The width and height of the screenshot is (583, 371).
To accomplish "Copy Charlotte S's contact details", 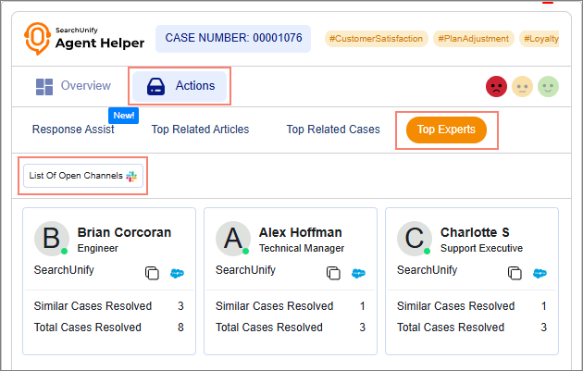I will [x=515, y=273].
